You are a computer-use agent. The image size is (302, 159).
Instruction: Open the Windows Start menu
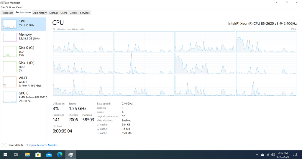pos(5,155)
